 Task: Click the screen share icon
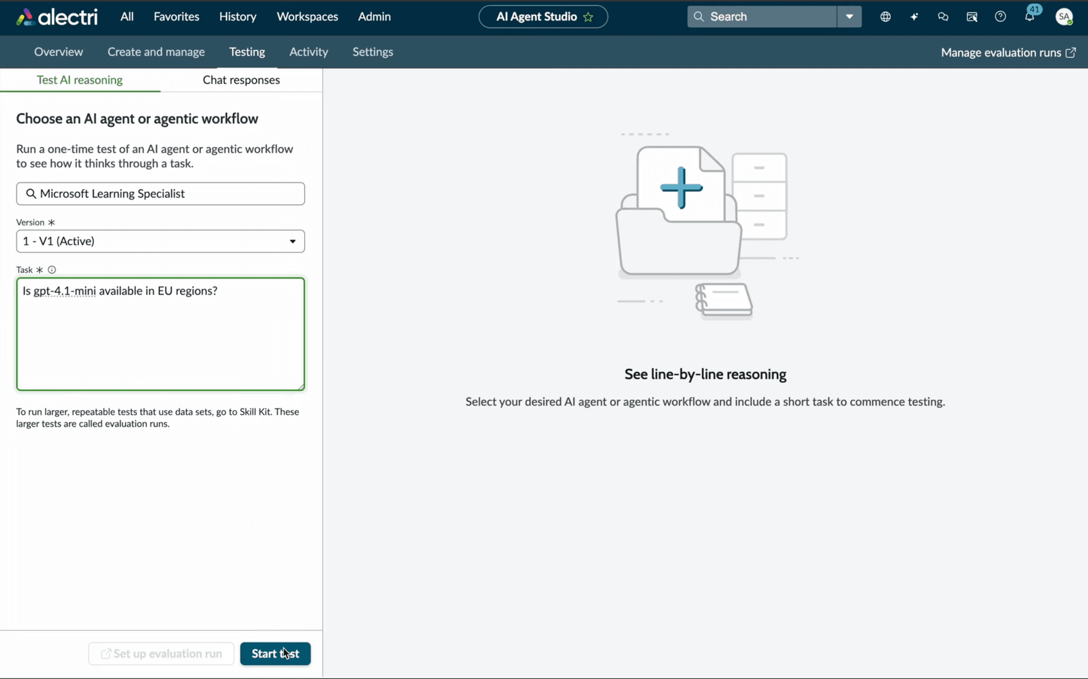pyautogui.click(x=972, y=16)
